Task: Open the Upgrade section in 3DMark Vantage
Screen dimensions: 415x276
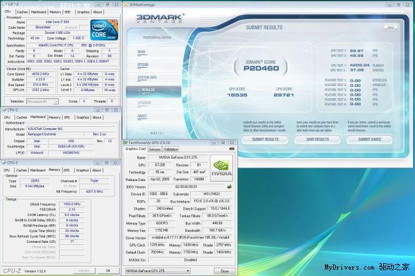Action: coord(144,103)
